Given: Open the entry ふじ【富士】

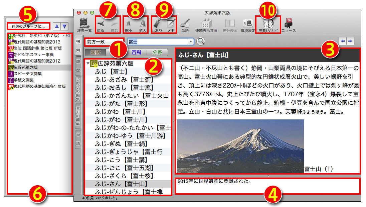Looking at the screenshot, I should point(128,72).
